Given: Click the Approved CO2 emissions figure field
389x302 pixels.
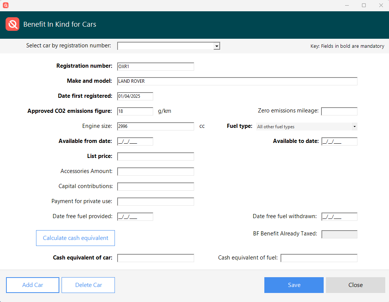Looking at the screenshot, I should click(135, 111).
